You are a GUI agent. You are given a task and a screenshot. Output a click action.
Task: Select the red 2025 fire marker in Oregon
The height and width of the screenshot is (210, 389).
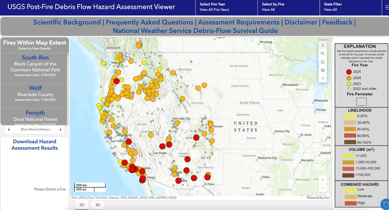coord(116,81)
